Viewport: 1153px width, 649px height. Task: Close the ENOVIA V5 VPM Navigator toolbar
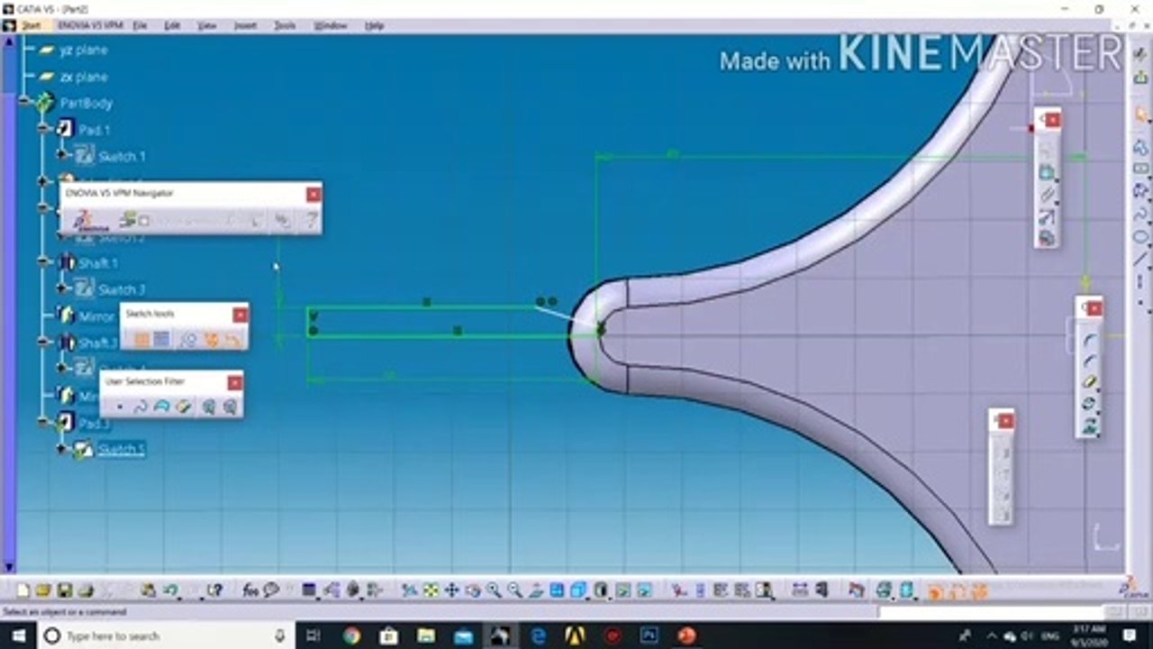point(313,194)
